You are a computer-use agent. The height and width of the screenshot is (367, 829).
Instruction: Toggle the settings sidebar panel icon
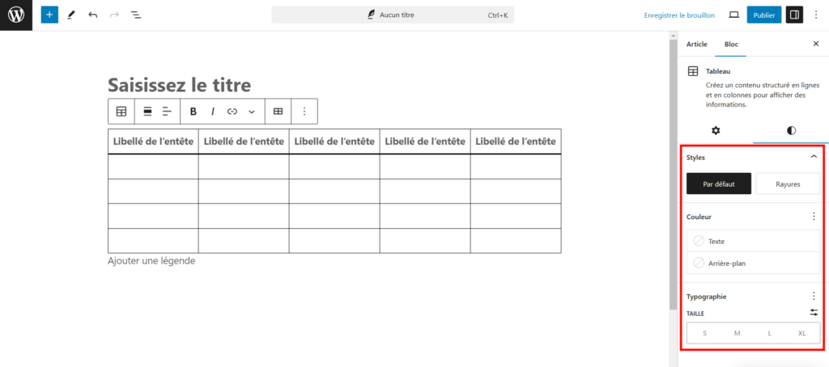tap(794, 15)
